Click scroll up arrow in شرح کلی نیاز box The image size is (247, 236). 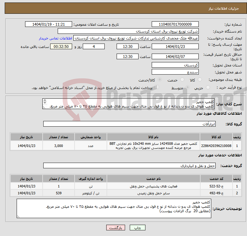[x=45, y=100]
